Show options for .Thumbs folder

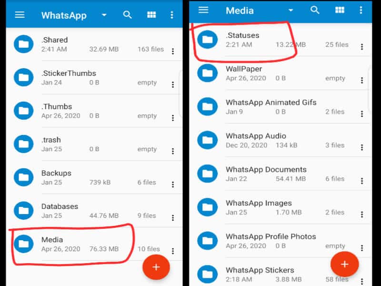[173, 118]
